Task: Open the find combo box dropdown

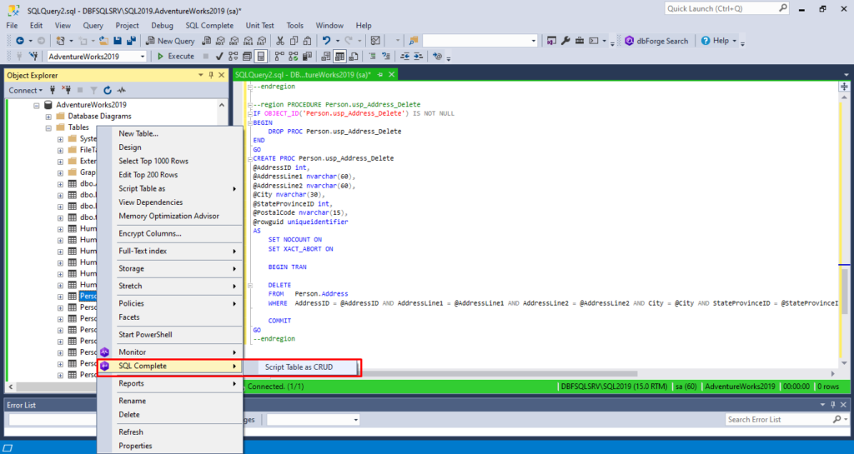Action: [x=534, y=41]
